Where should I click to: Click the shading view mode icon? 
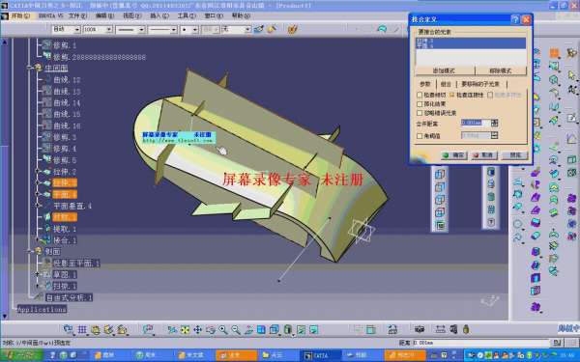(288, 329)
